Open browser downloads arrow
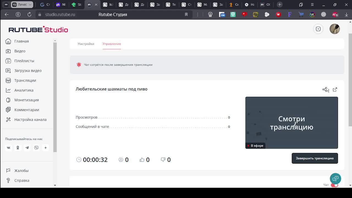352x198 pixels. [x=346, y=15]
